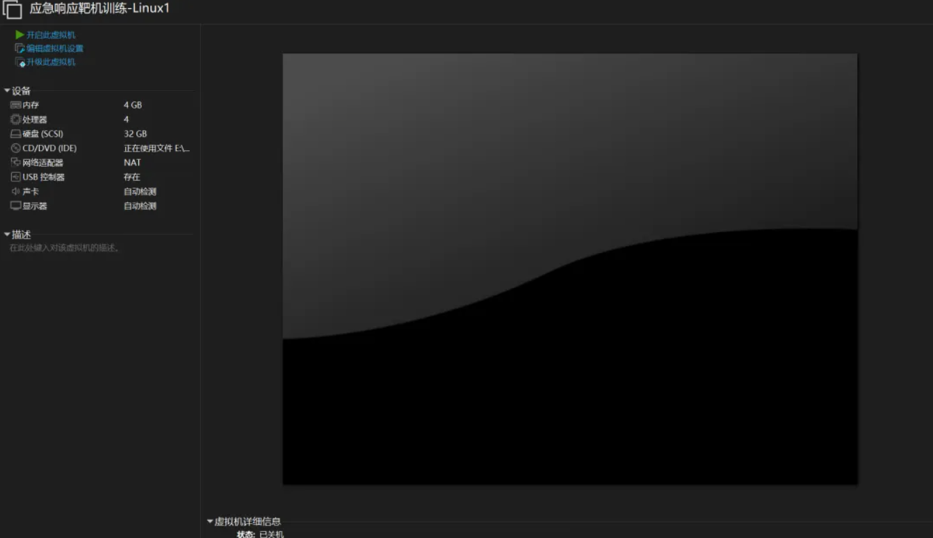Select the 应急响应靶机训练-Linux1 tab title
This screenshot has width=933, height=538.
99,9
